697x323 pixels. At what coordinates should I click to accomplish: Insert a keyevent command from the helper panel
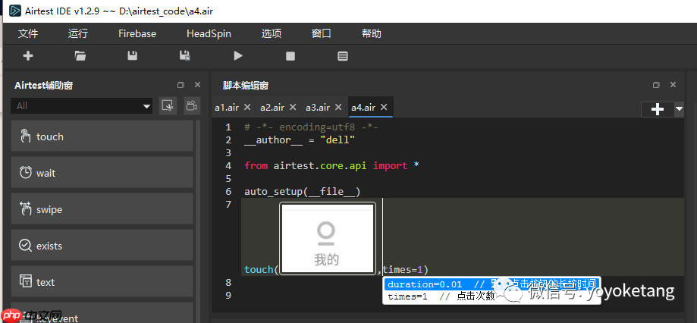pos(102,313)
